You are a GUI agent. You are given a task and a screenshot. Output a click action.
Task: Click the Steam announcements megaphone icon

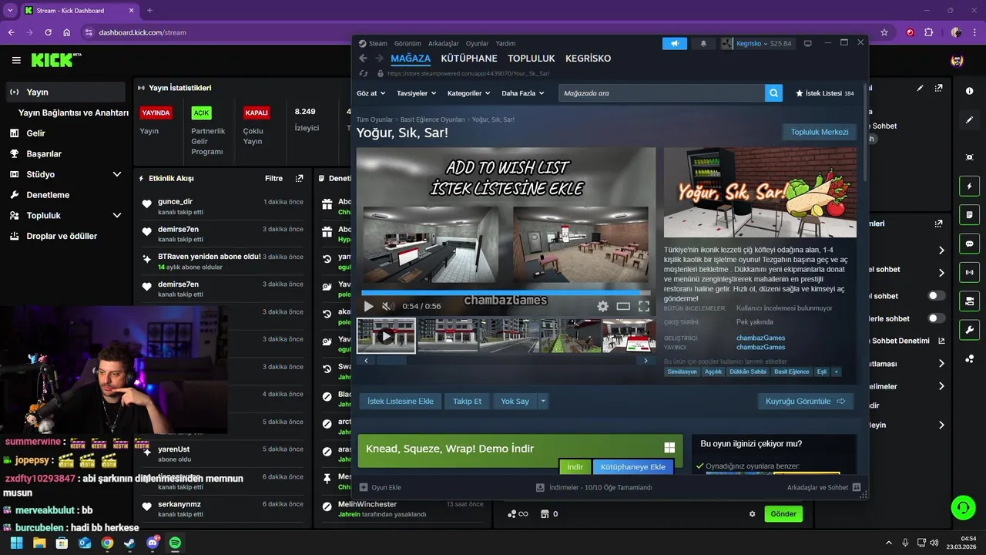tap(675, 44)
